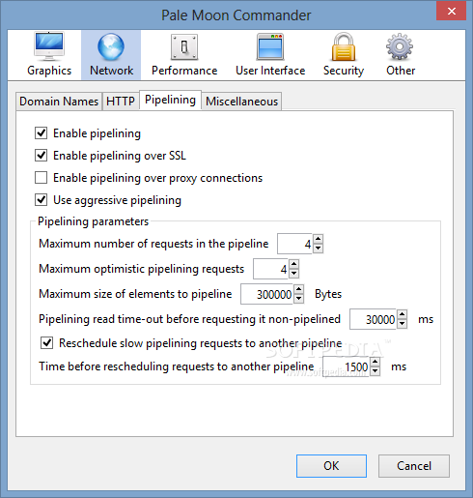
Task: Decrease maximum optimistic pipelining requests
Action: tap(293, 274)
